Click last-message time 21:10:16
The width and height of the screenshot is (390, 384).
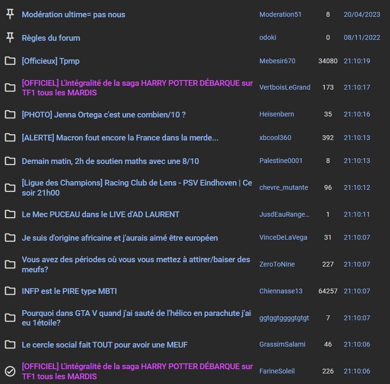coord(357,114)
